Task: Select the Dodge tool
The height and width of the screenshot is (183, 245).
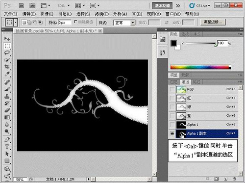Action: point(7,131)
